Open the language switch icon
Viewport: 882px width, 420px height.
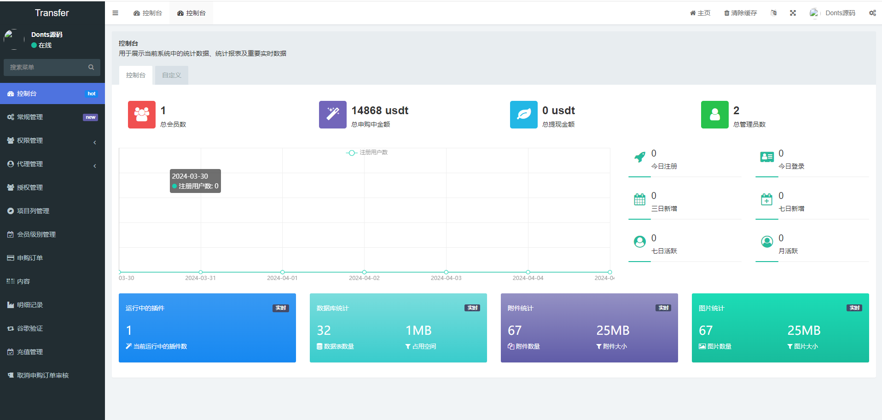773,13
